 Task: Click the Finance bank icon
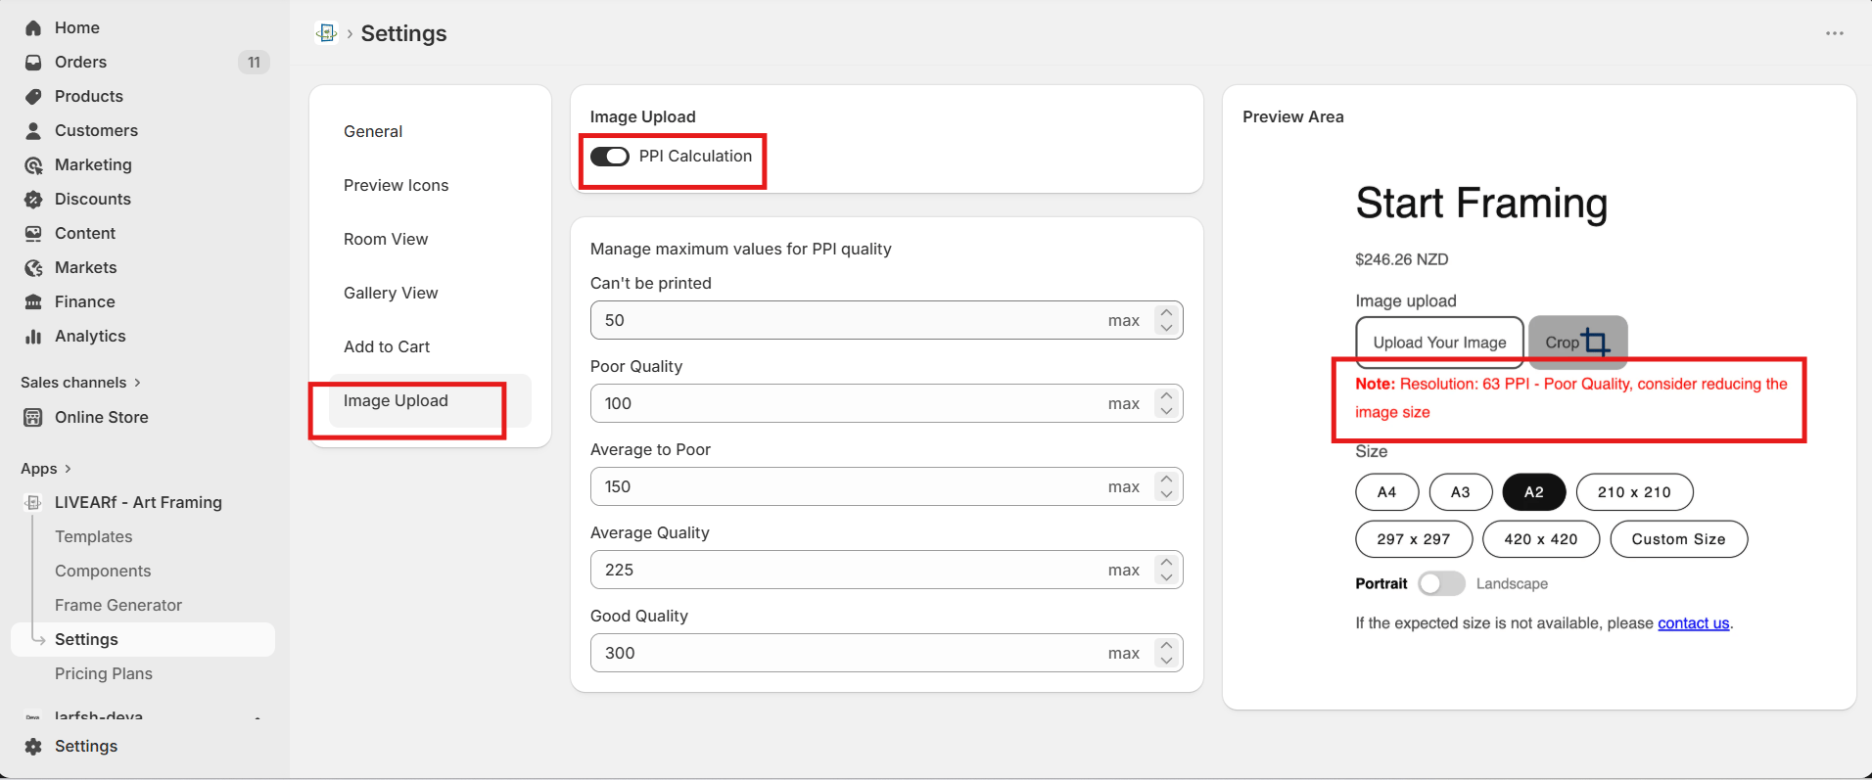pos(33,302)
